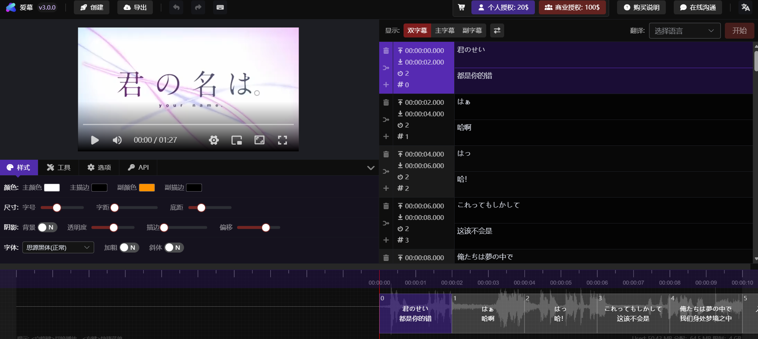Add new subtitle after #3
This screenshot has width=758, height=339.
click(x=386, y=240)
